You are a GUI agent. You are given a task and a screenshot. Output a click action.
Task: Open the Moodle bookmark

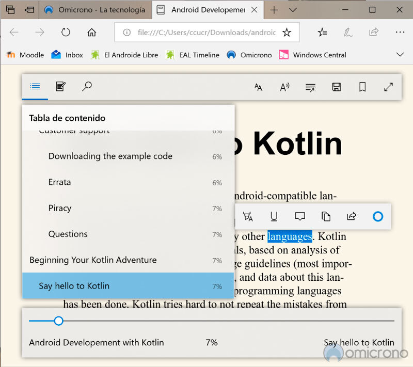click(25, 55)
